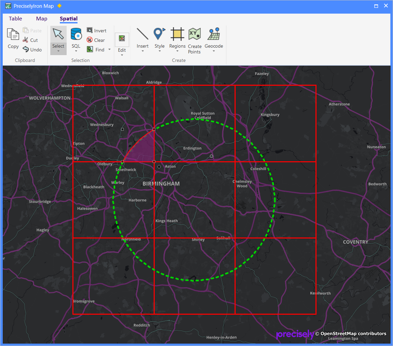Expand the SQL dropdown arrow

tap(76, 51)
